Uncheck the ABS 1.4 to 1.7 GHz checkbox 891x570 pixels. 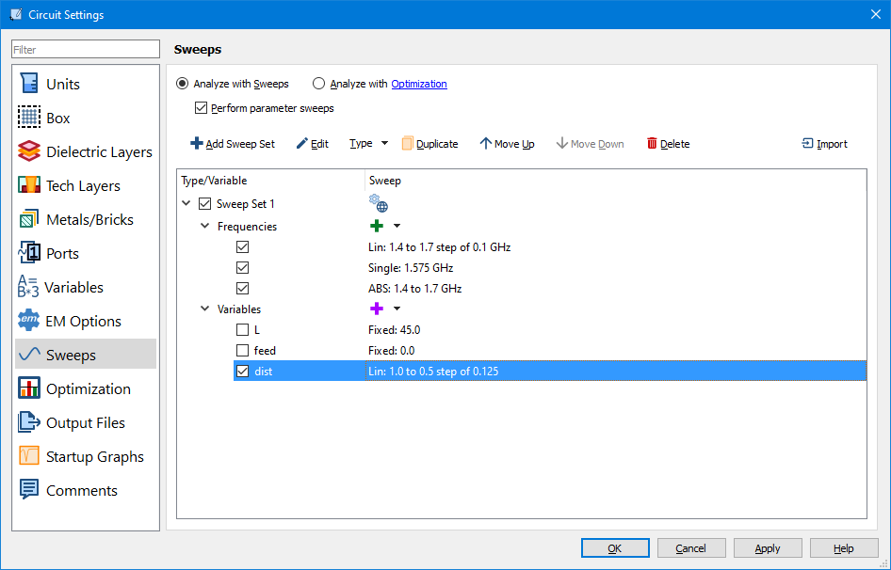(243, 289)
